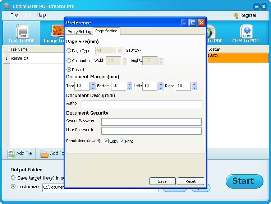
Task: Minimize the Preference dialog
Action: pos(185,23)
